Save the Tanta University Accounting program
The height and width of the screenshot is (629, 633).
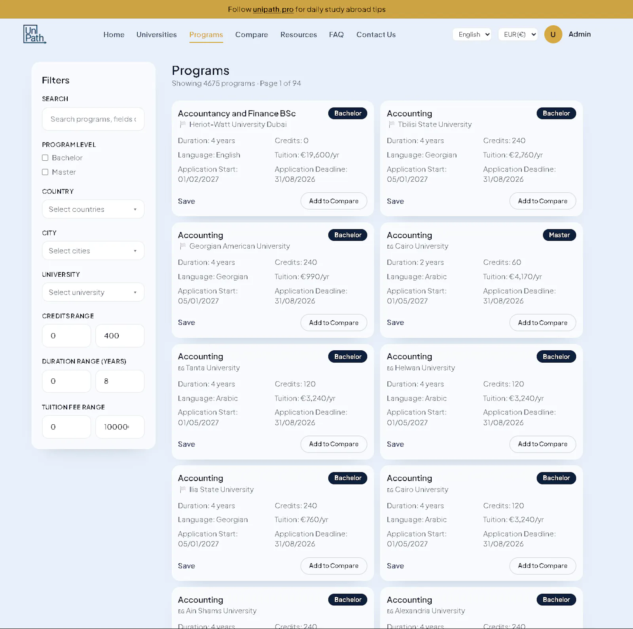[186, 444]
